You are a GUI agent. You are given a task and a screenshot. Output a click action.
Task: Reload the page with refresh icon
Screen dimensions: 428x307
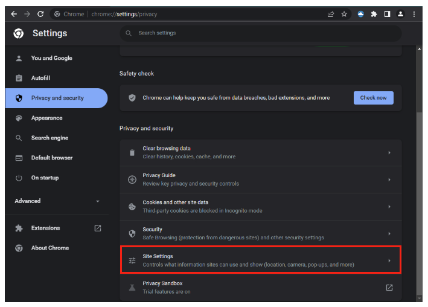coord(40,14)
